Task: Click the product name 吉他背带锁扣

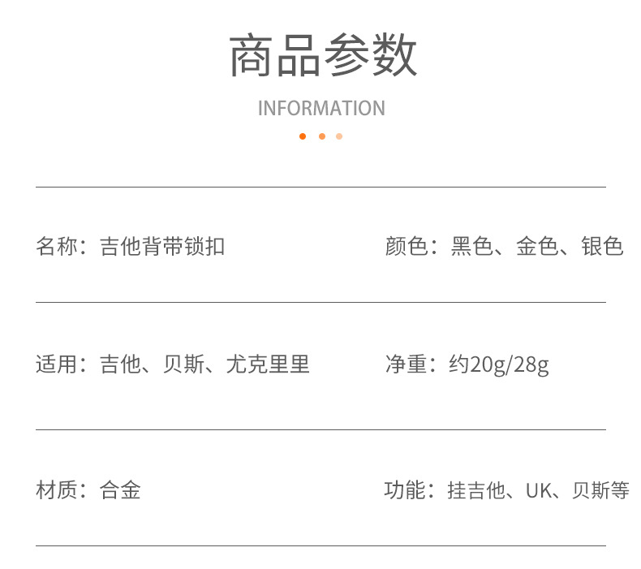Action: (162, 247)
